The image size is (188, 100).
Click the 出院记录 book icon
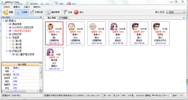pyautogui.click(x=10, y=34)
